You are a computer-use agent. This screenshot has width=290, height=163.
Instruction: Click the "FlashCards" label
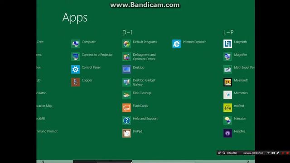pos(140,105)
